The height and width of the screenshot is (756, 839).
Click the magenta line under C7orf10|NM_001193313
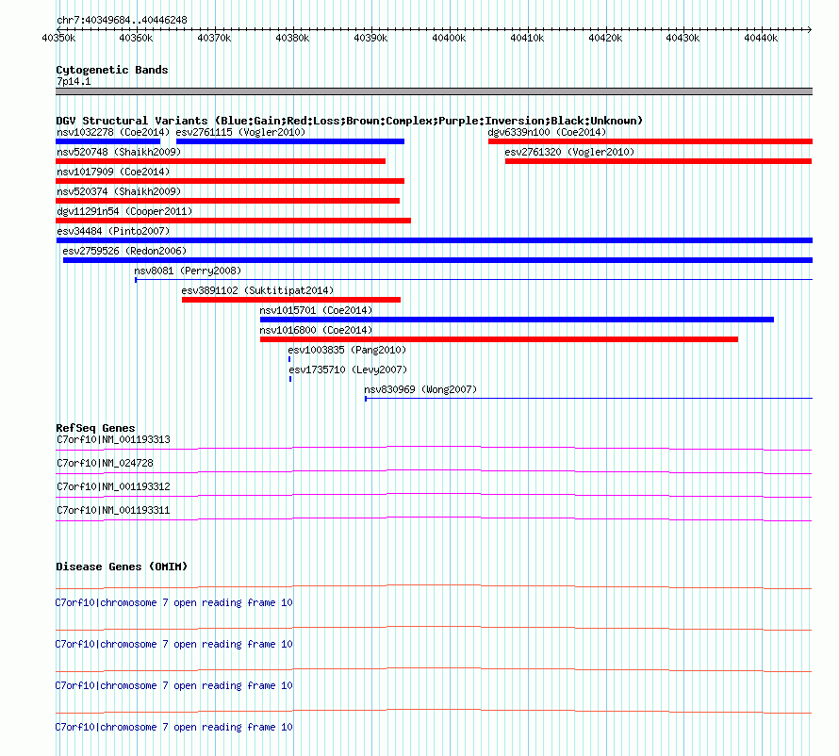coord(434,449)
